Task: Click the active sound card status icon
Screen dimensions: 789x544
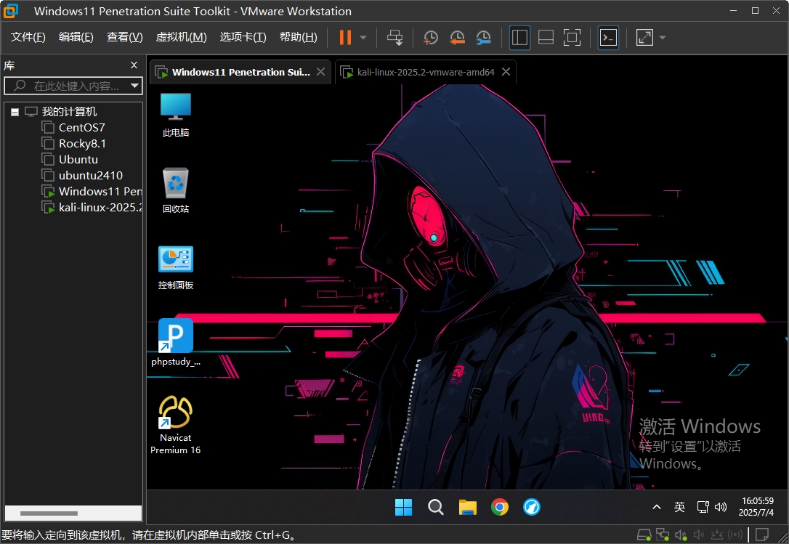Action: pos(681,535)
